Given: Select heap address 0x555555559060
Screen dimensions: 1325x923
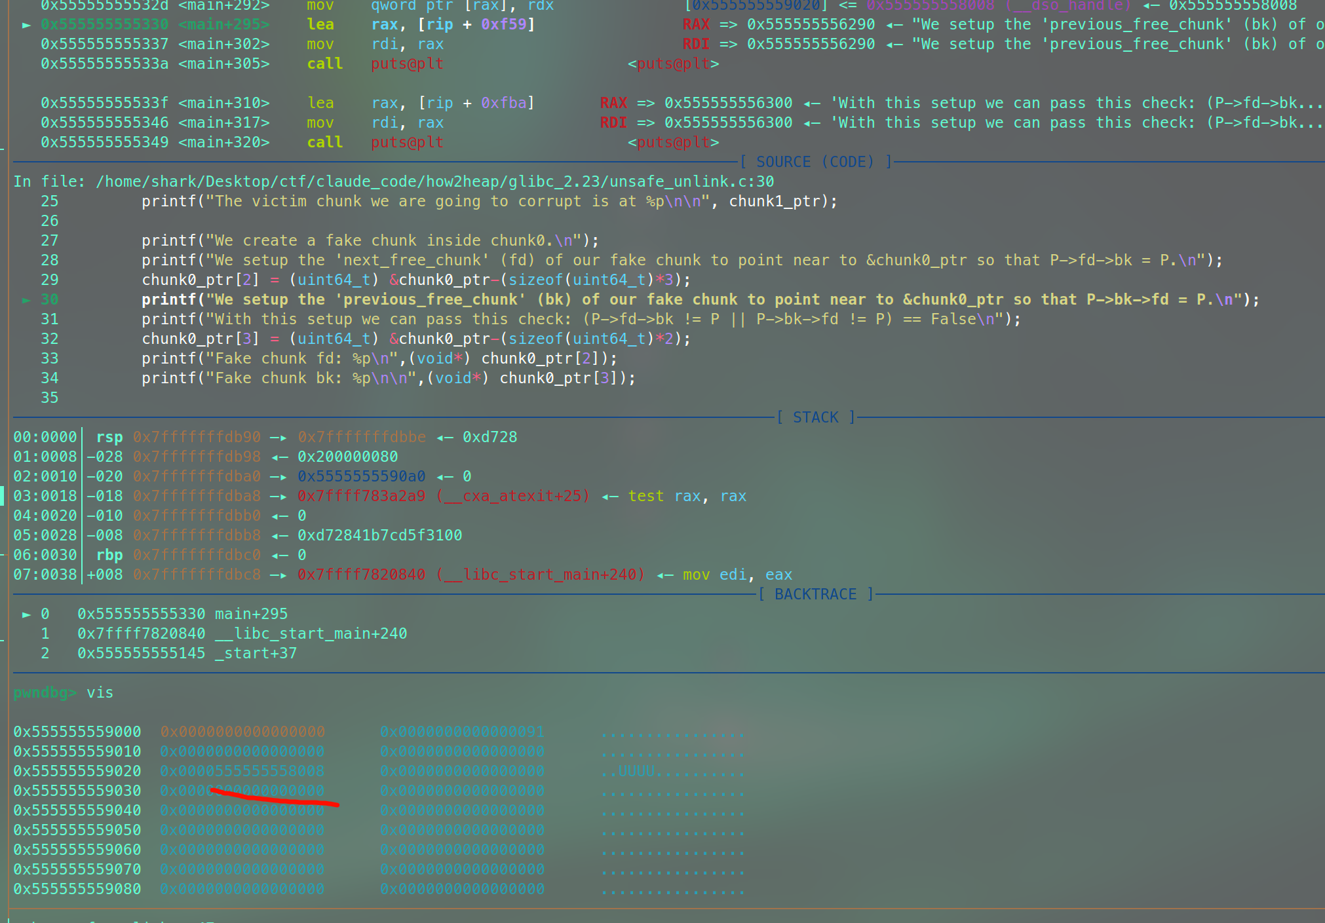Looking at the screenshot, I should 77,850.
